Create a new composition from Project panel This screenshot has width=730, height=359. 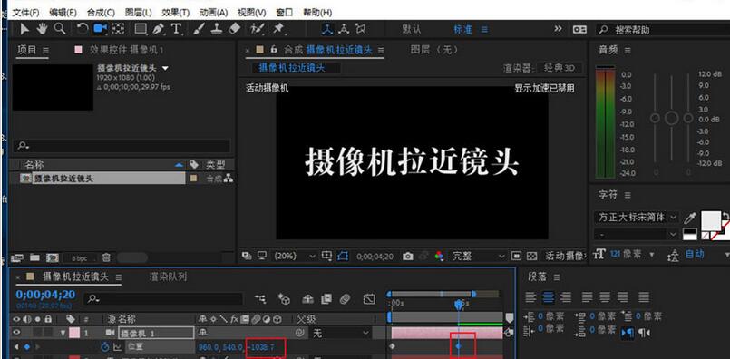(x=53, y=257)
